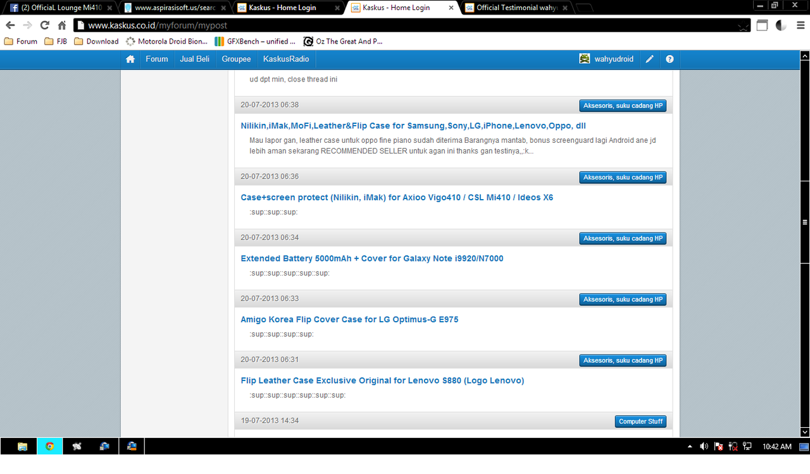Show hidden system tray icons
The width and height of the screenshot is (810, 474).
[690, 446]
